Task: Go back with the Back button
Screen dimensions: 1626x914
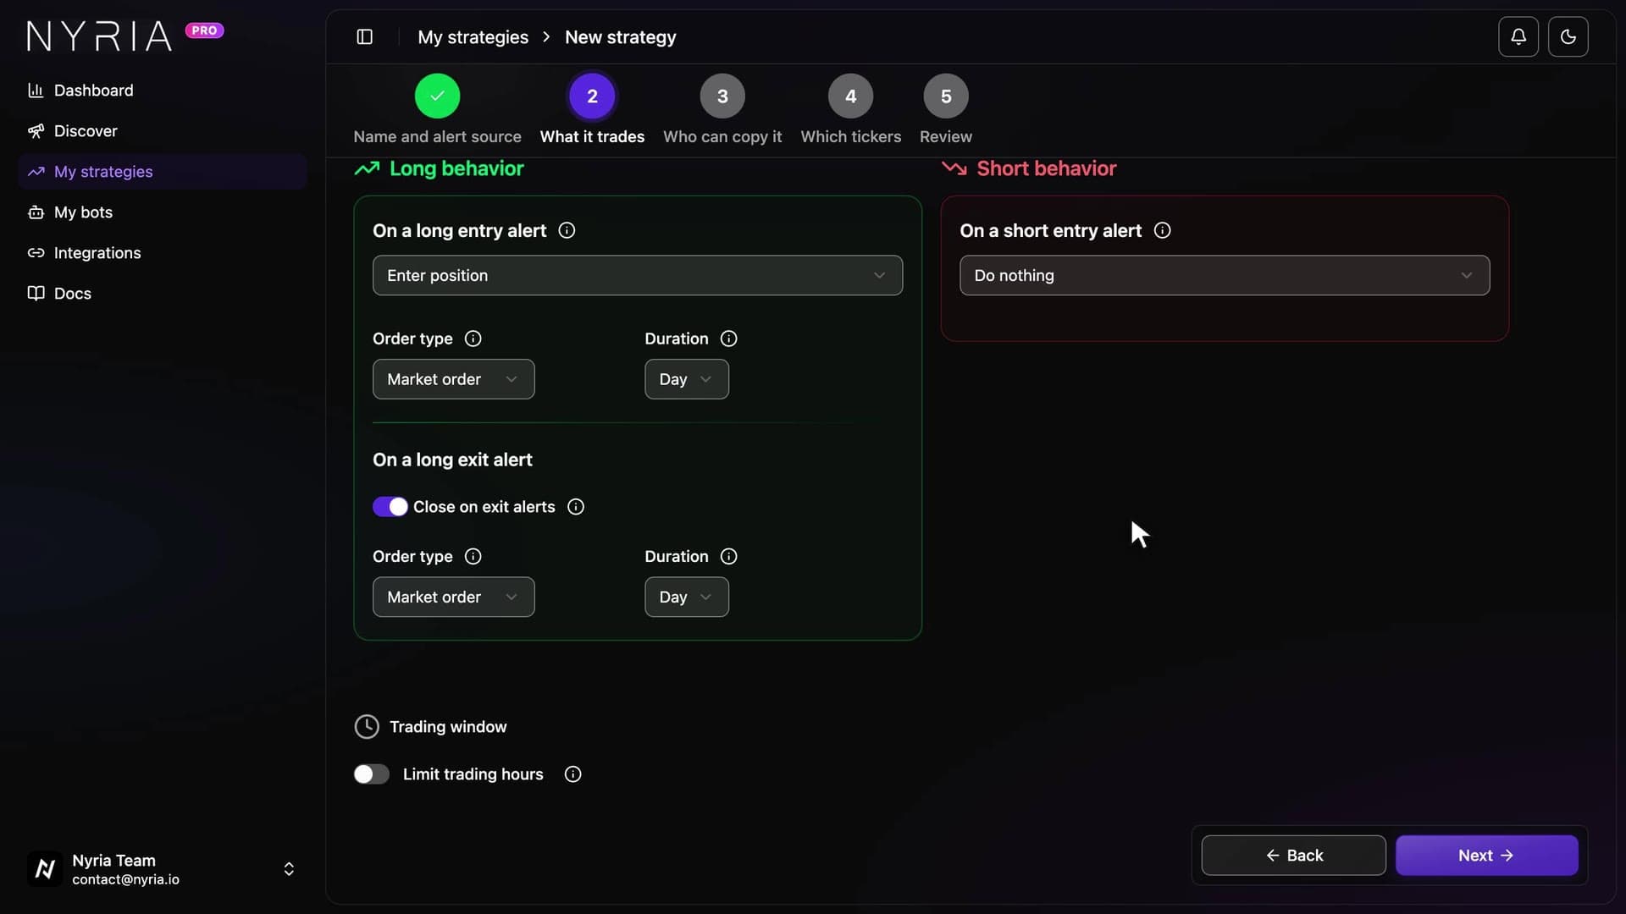Action: pyautogui.click(x=1293, y=856)
